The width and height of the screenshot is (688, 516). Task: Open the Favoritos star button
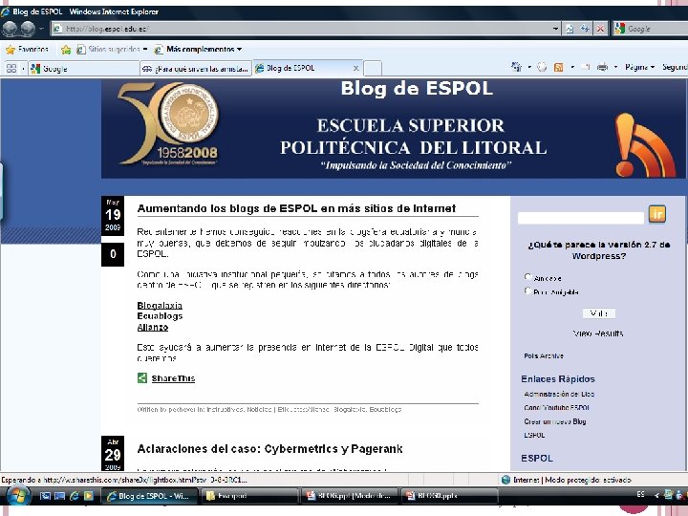(27, 49)
